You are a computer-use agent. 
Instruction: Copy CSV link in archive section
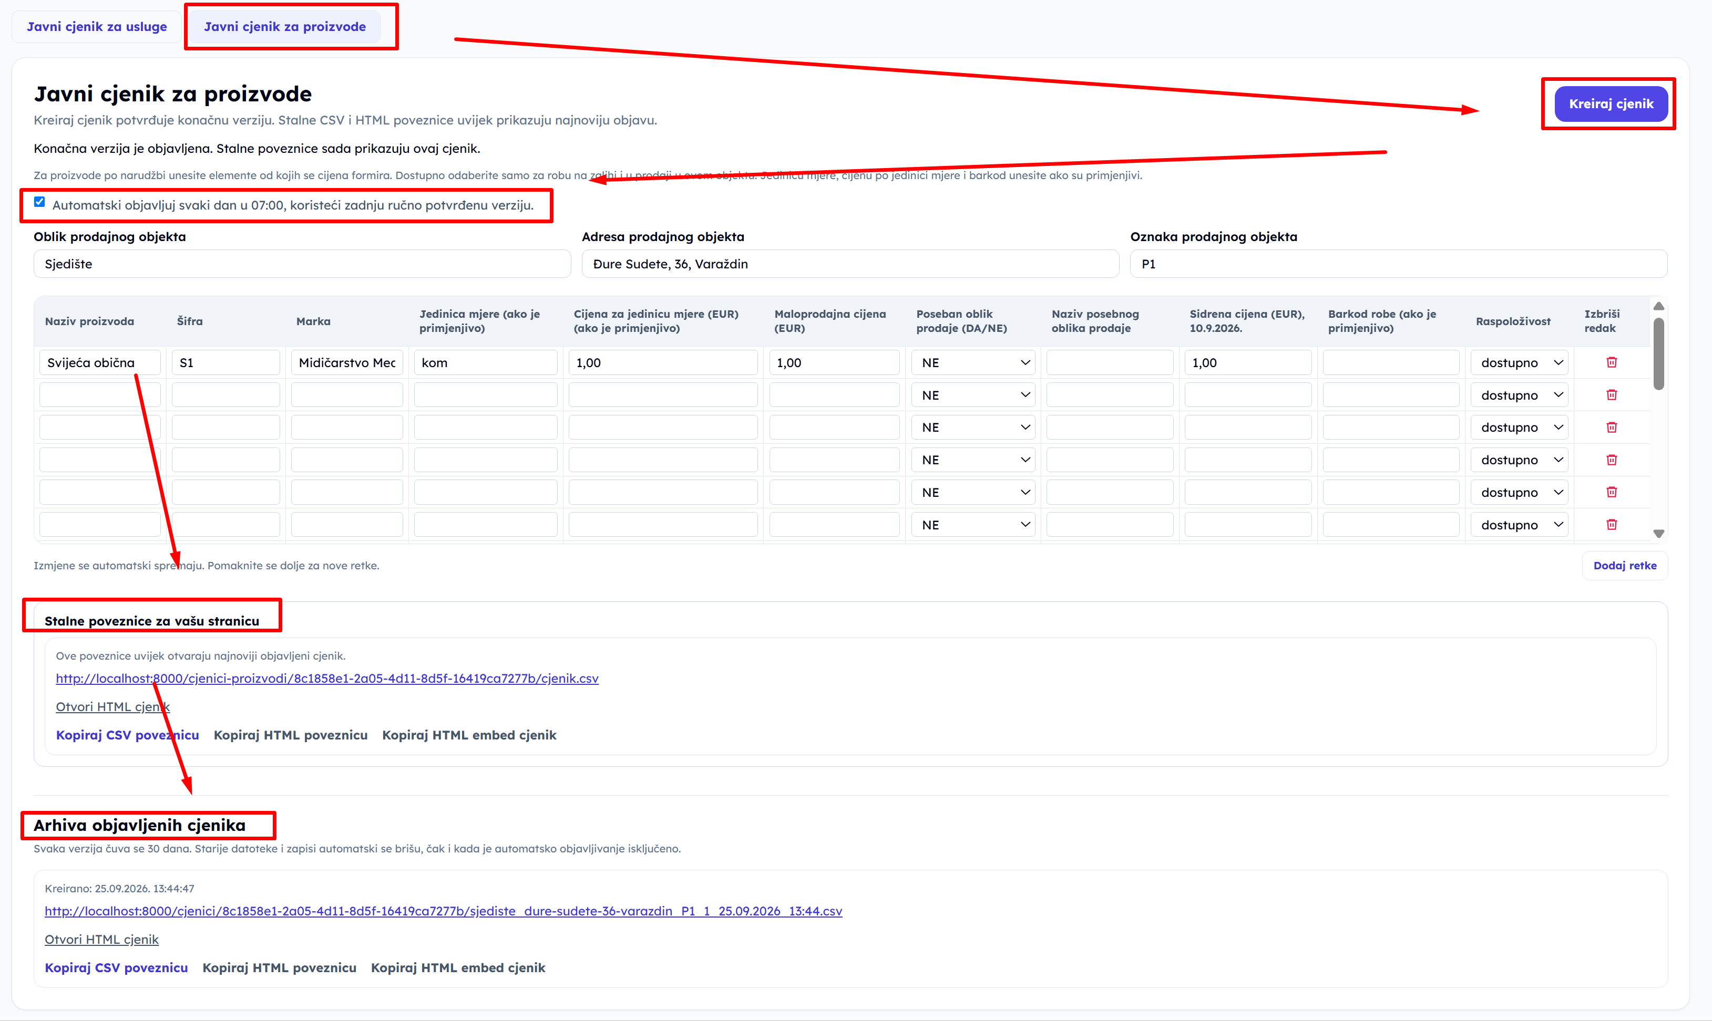(x=116, y=967)
